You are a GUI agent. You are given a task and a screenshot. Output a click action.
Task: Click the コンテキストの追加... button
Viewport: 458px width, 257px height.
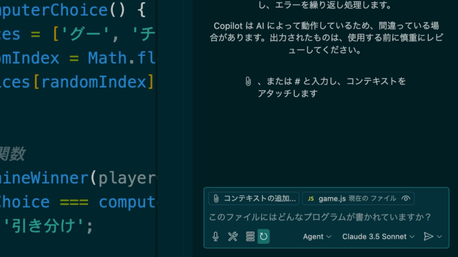pyautogui.click(x=254, y=199)
